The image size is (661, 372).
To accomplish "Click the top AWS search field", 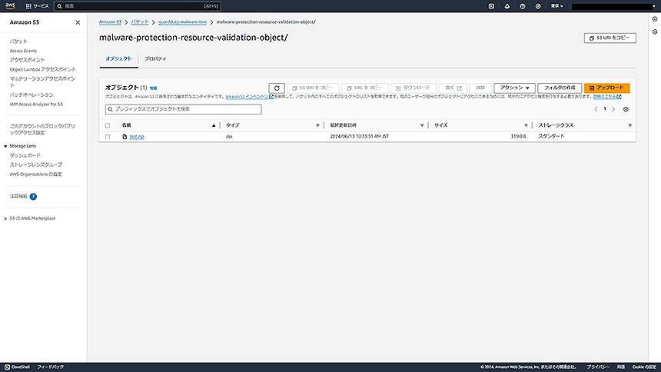I will 138,6.
